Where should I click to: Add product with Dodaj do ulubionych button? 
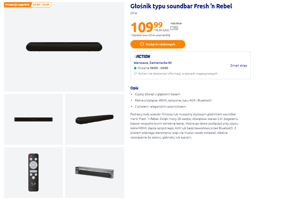158,44
